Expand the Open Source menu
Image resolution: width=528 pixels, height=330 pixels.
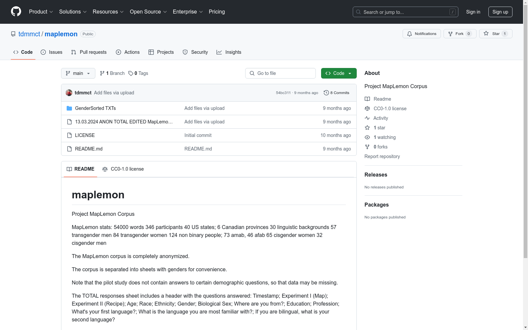[x=148, y=12]
